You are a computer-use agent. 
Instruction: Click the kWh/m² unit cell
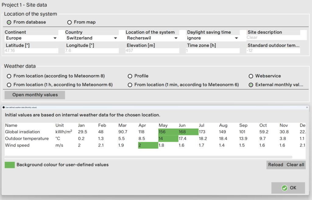click(64, 132)
